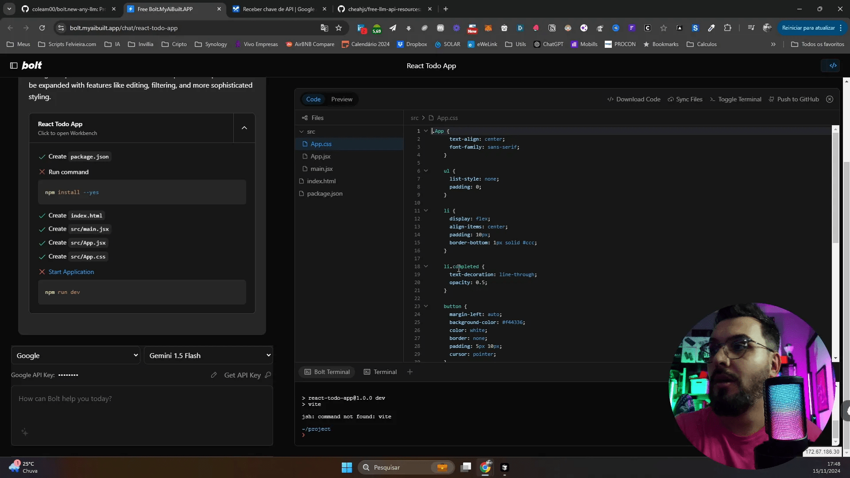Image resolution: width=850 pixels, height=478 pixels.
Task: Toggle the Bolt sidebar panel icon
Action: (14, 66)
